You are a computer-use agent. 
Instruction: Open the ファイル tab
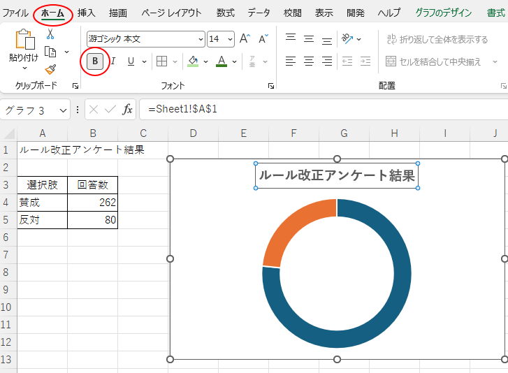(x=15, y=13)
